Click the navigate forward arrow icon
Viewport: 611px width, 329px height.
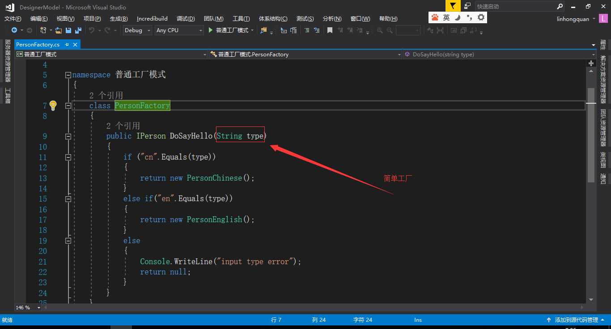tap(30, 30)
